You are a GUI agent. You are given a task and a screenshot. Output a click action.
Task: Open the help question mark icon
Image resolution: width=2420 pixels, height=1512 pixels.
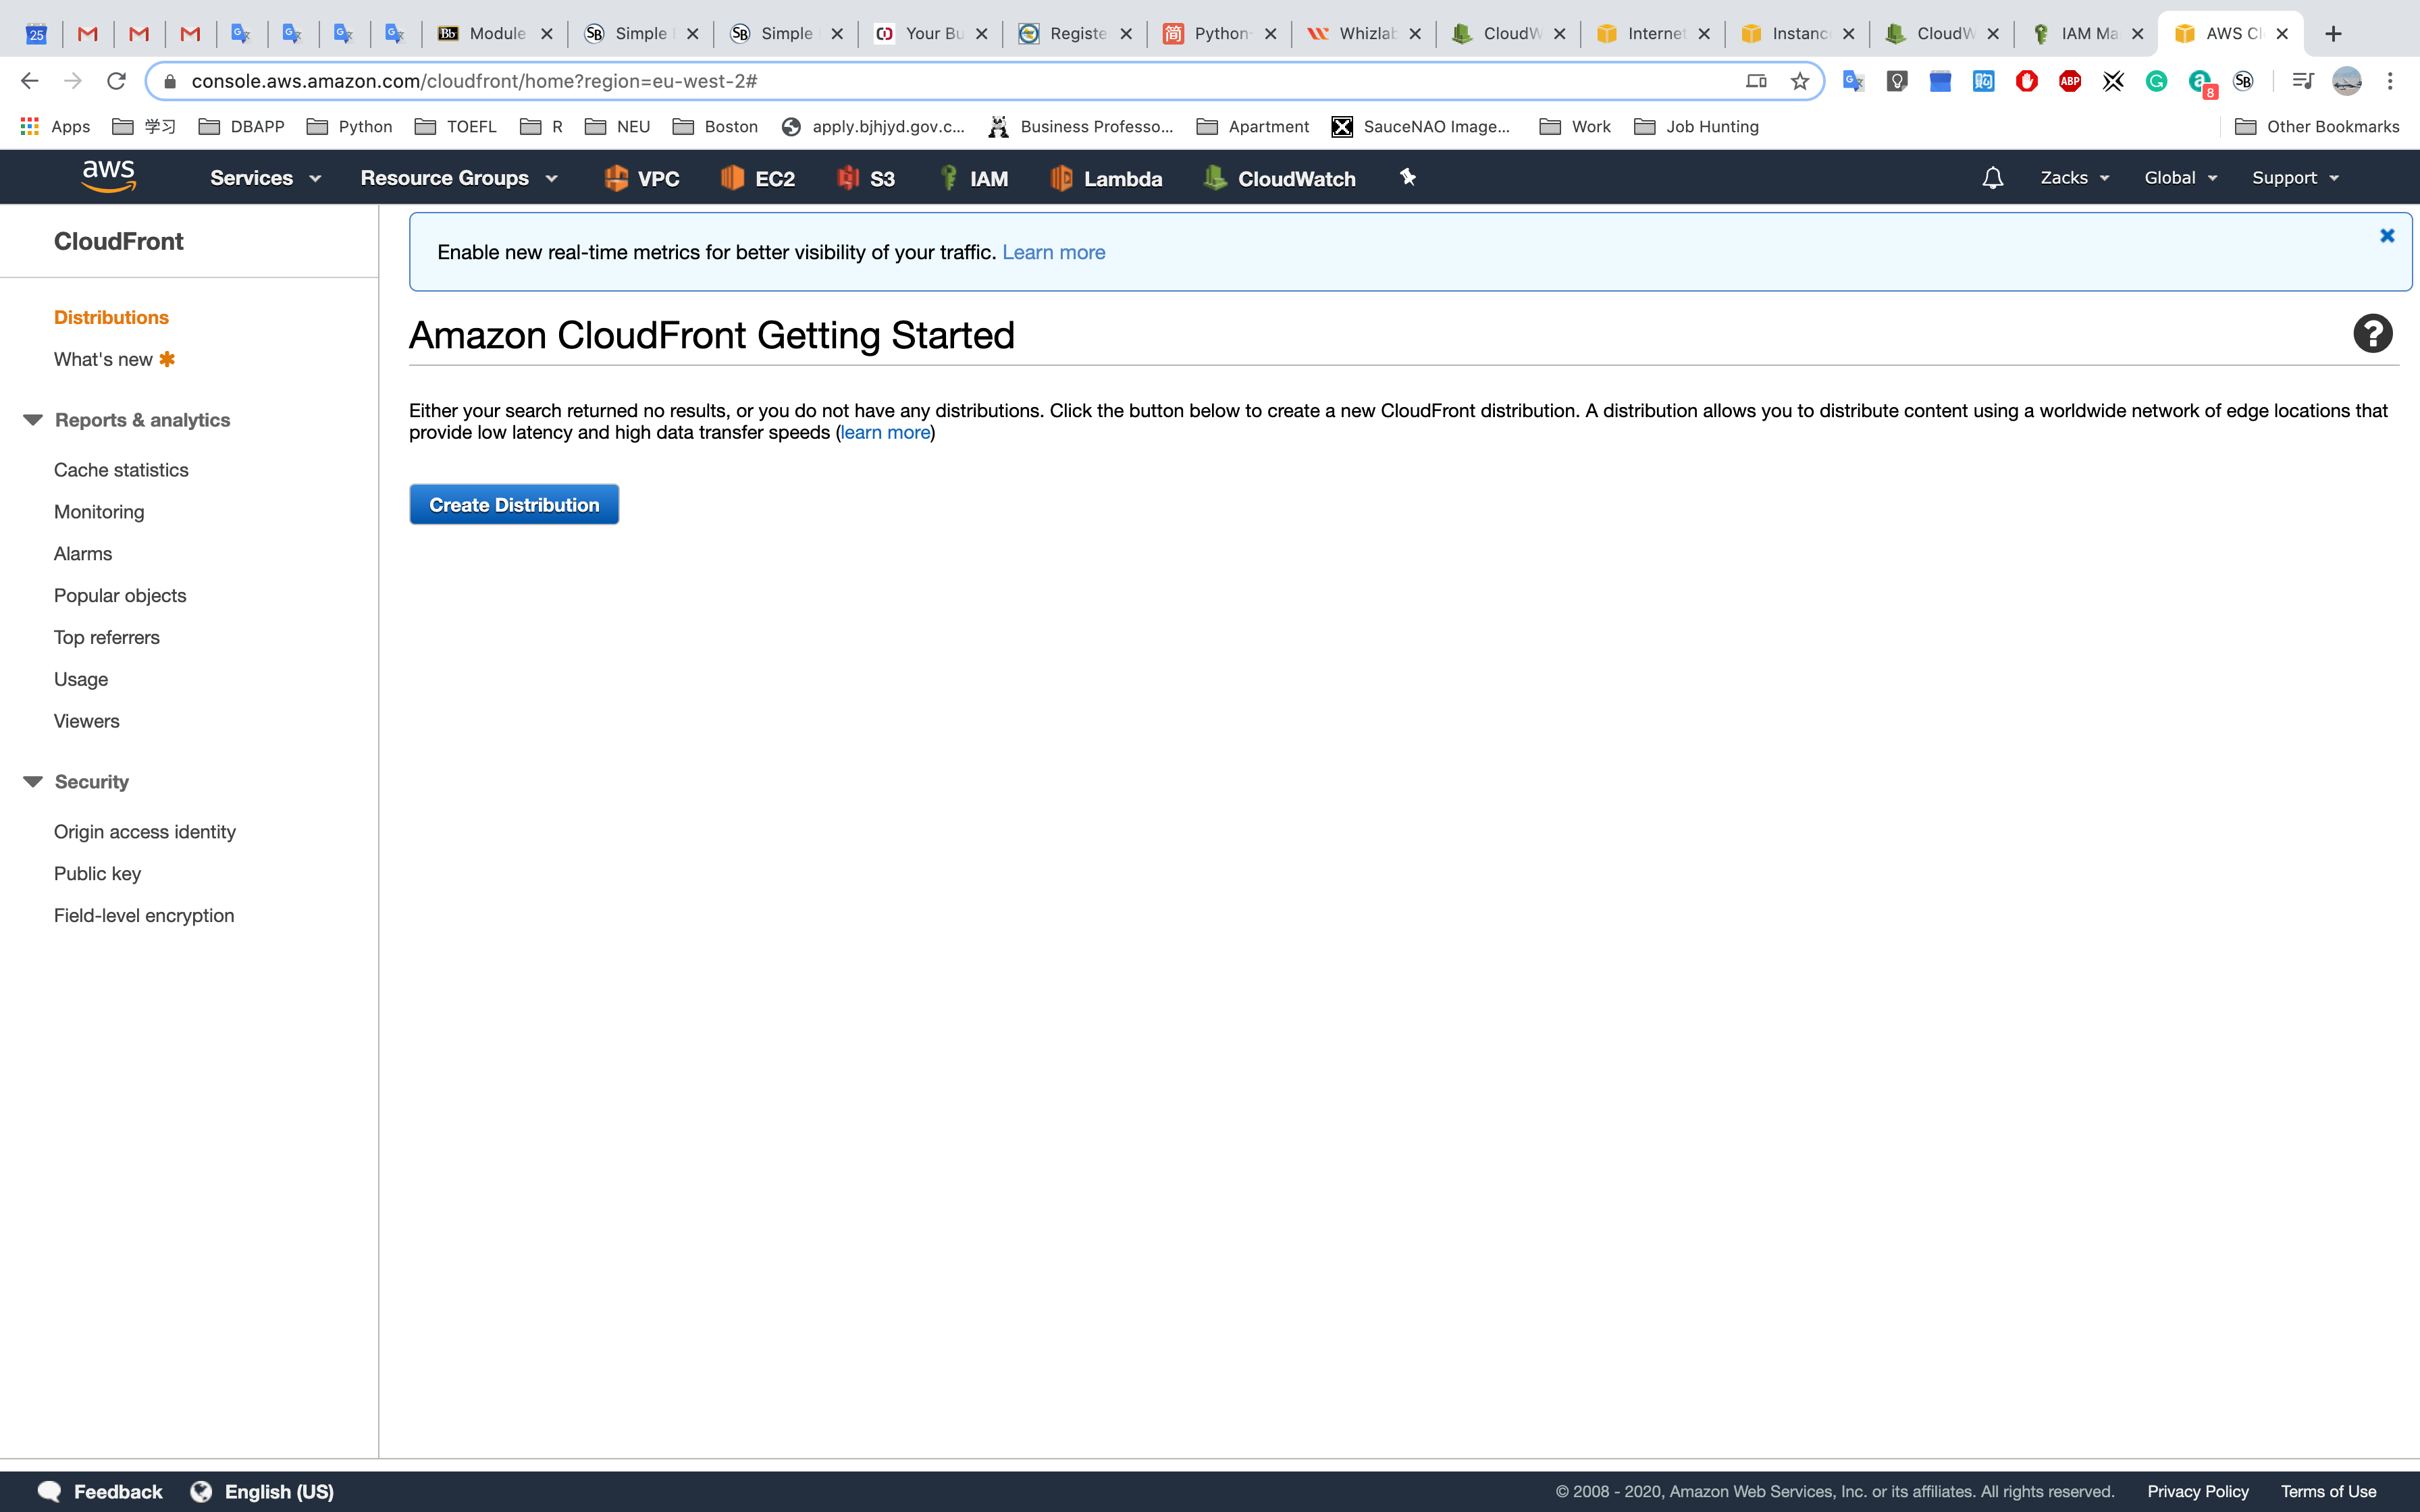tap(2372, 334)
